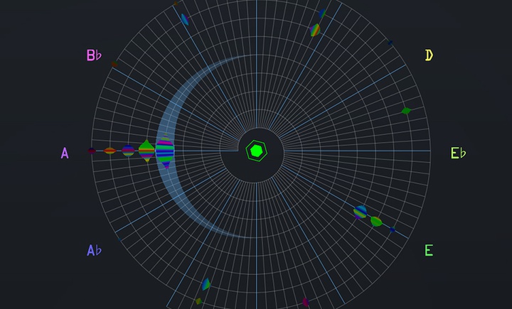Screen dimensions: 512x309
Task: Choose the E♭ note label
Action: [458, 153]
